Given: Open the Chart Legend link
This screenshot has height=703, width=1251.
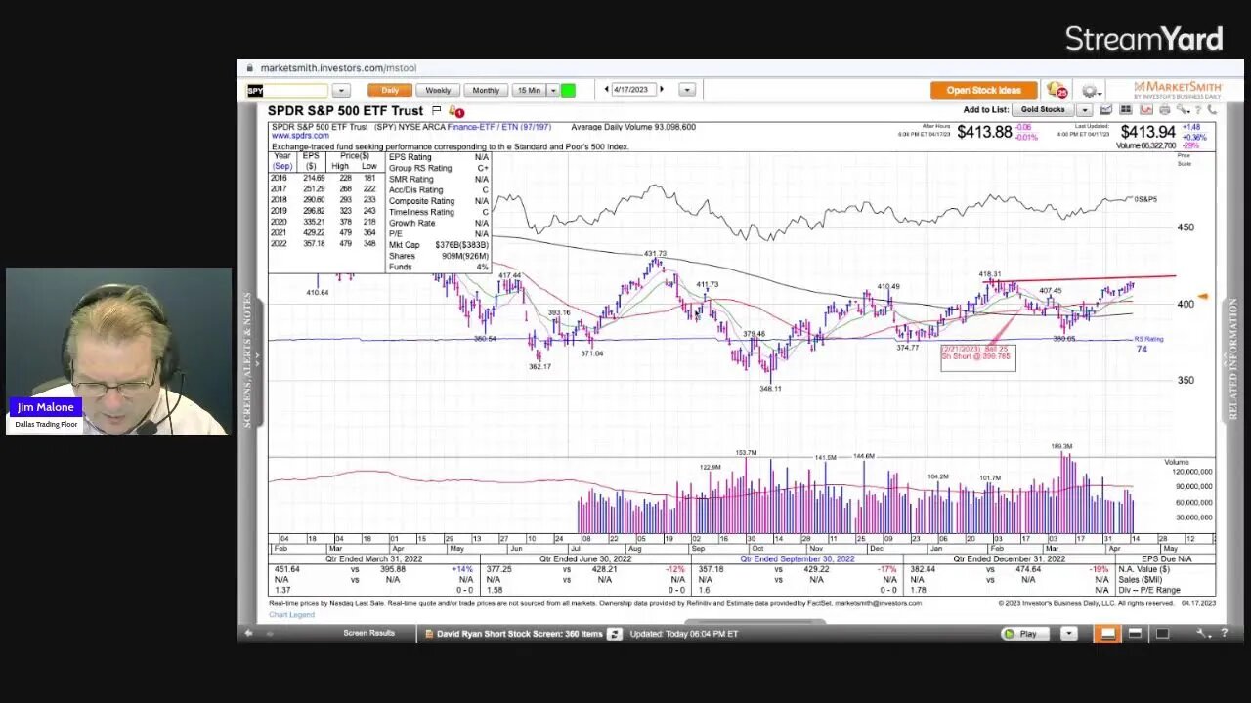Looking at the screenshot, I should click(x=291, y=614).
